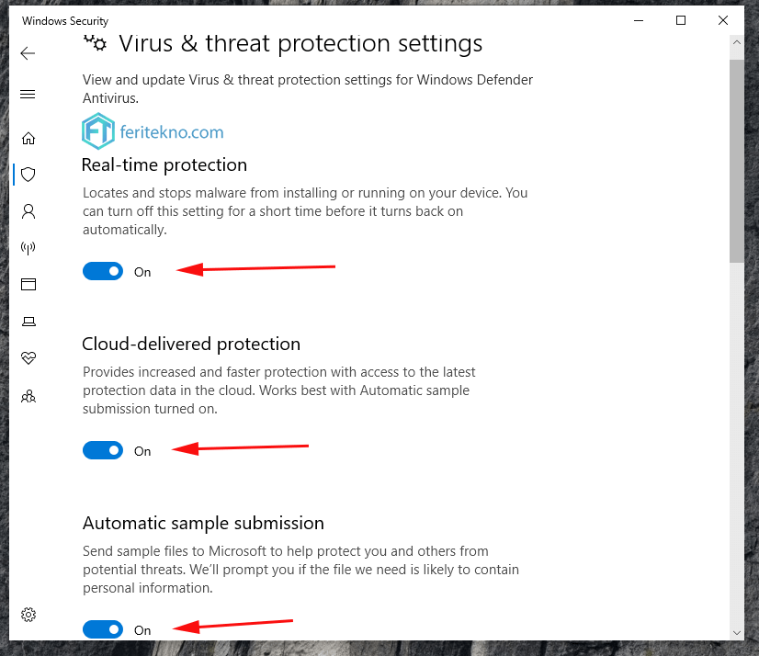759x656 pixels.
Task: Turn off Cloud-delivered protection toggle
Action: coord(103,450)
